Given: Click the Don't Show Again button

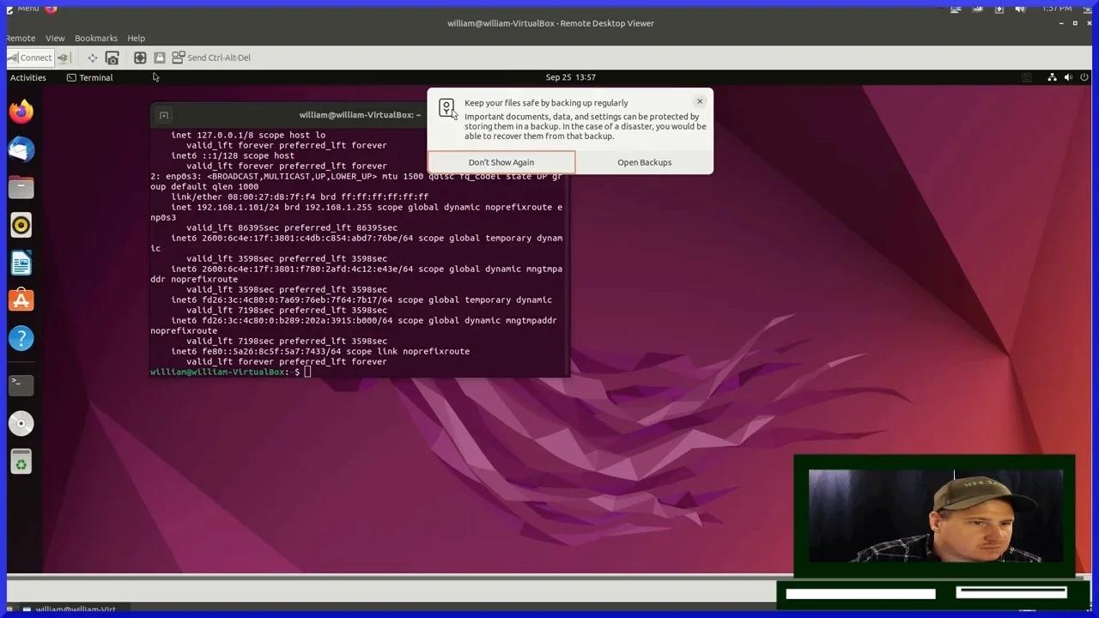Looking at the screenshot, I should click(x=501, y=162).
